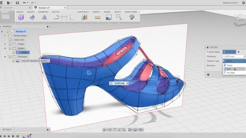Image resolution: width=246 pixels, height=138 pixels.
Task: Select the Create Box form tool
Action: point(21,17)
